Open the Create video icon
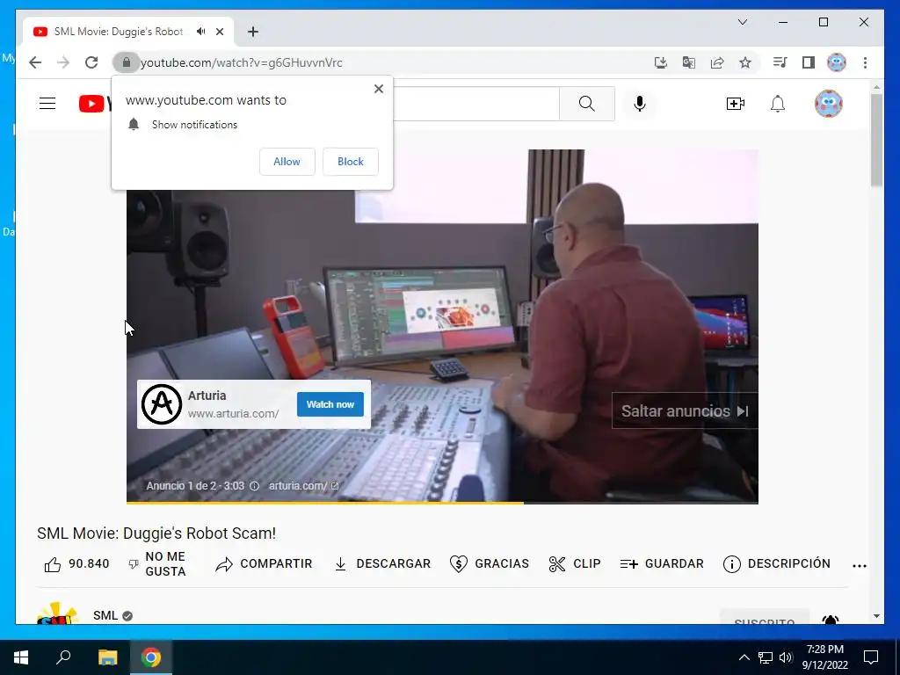900x675 pixels. 736,104
